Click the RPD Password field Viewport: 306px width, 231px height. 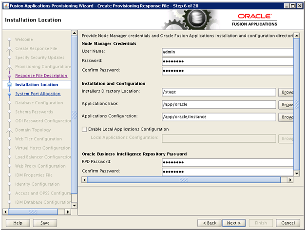pyautogui.click(x=228, y=162)
